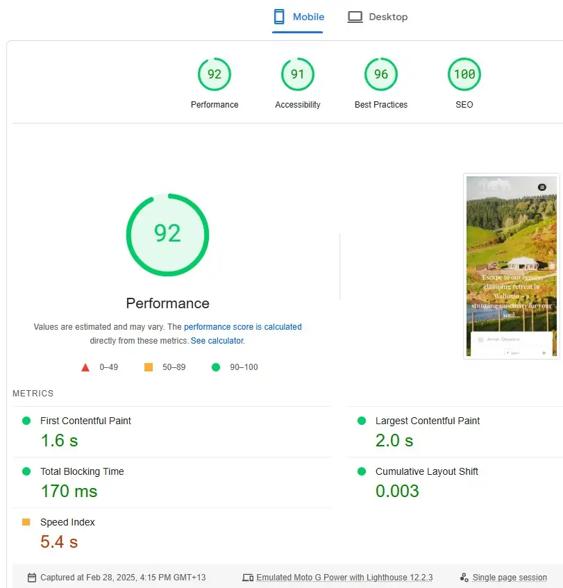Open the See calculator link

(217, 341)
